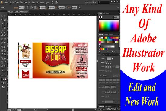This screenshot has height=111, width=166.
Task: Open the Color panel options menu
Action: pyautogui.click(x=119, y=13)
